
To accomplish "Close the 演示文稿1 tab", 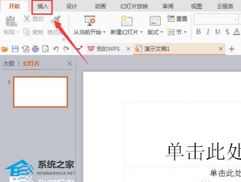I will pyautogui.click(x=221, y=49).
